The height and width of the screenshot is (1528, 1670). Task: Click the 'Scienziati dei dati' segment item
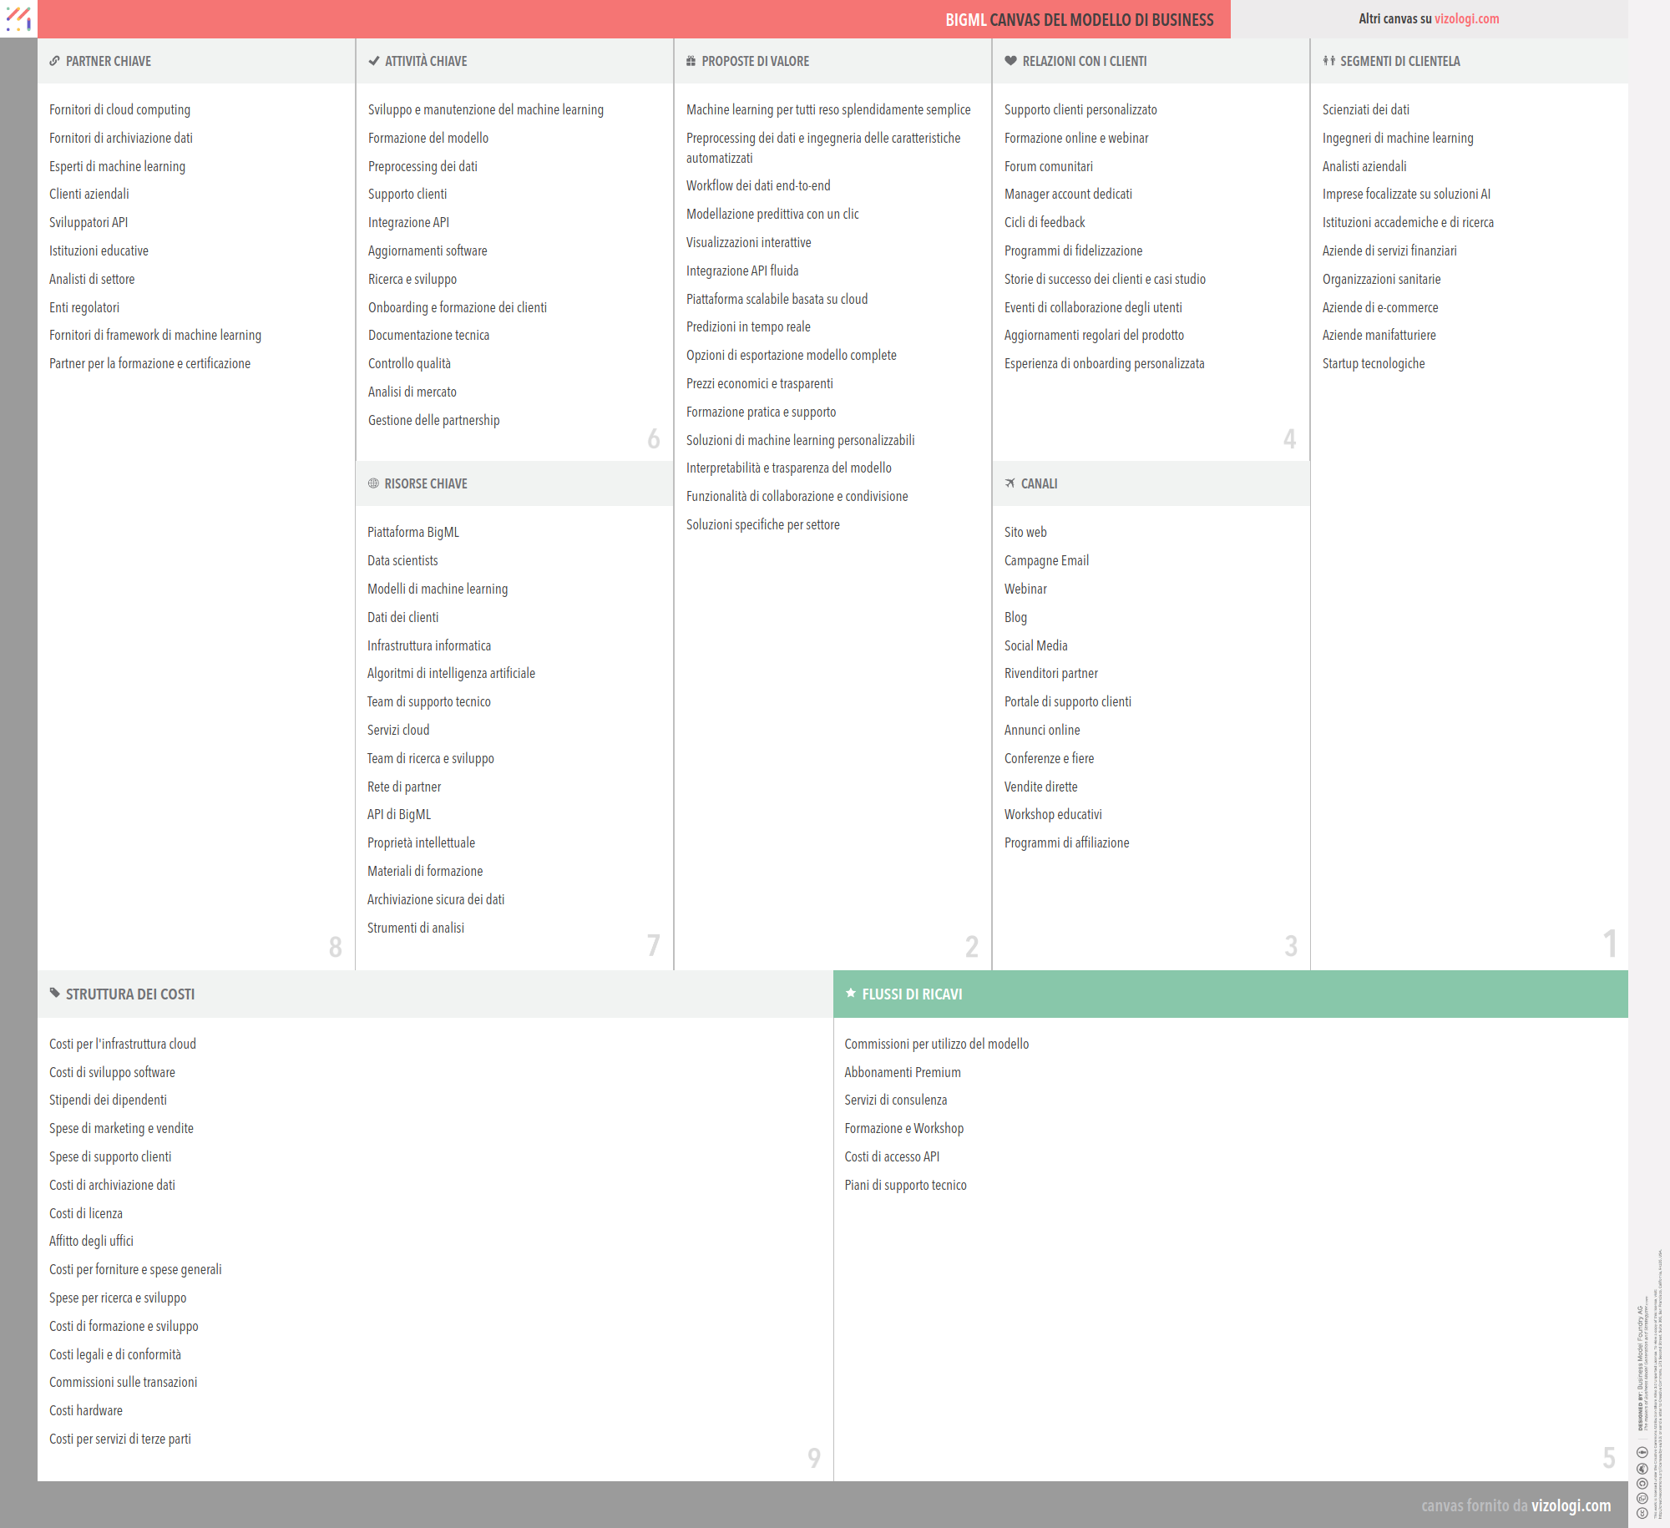pyautogui.click(x=1365, y=109)
